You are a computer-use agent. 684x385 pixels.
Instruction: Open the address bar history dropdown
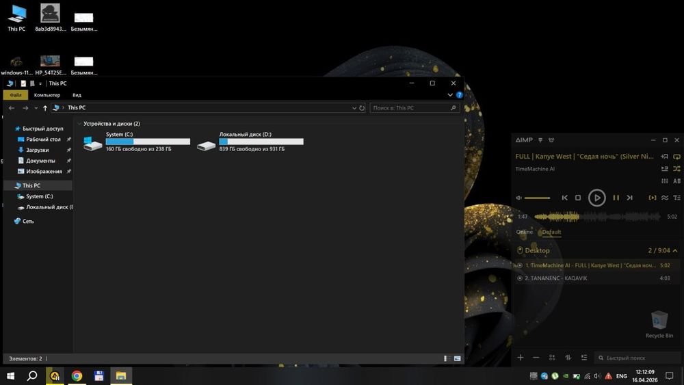pyautogui.click(x=354, y=108)
